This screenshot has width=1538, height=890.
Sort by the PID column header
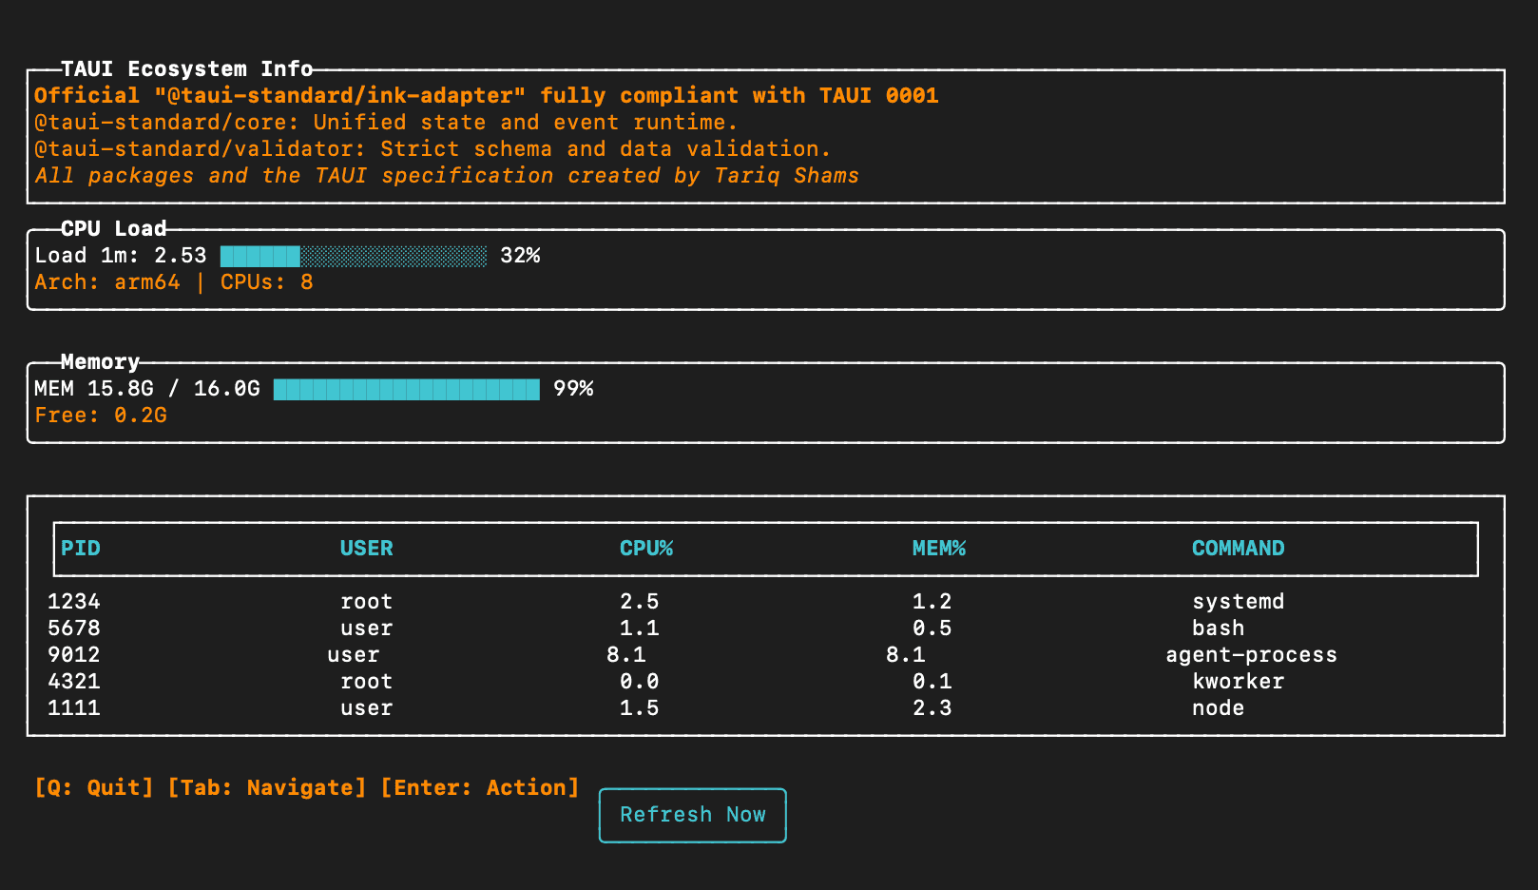[81, 548]
